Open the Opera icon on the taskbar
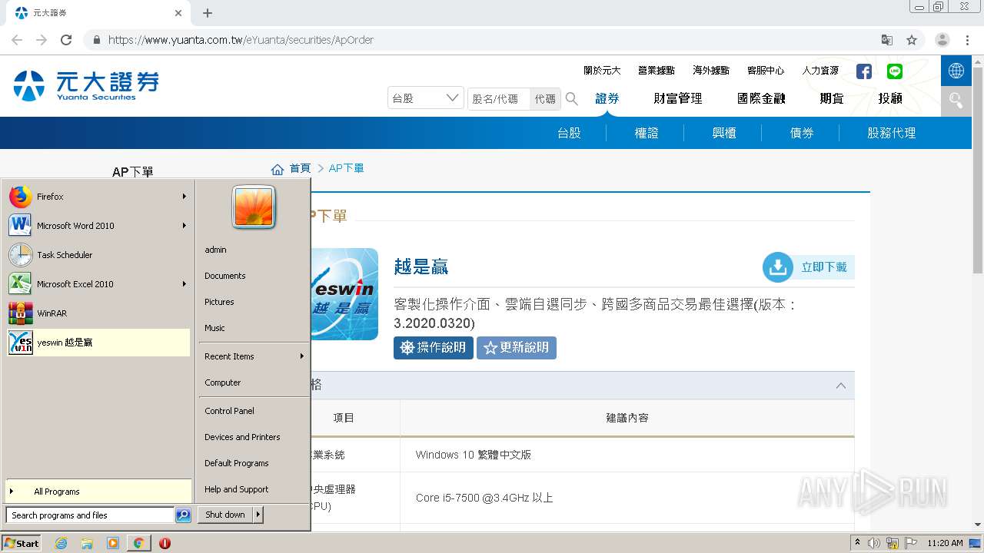The image size is (984, 553). pyautogui.click(x=165, y=543)
